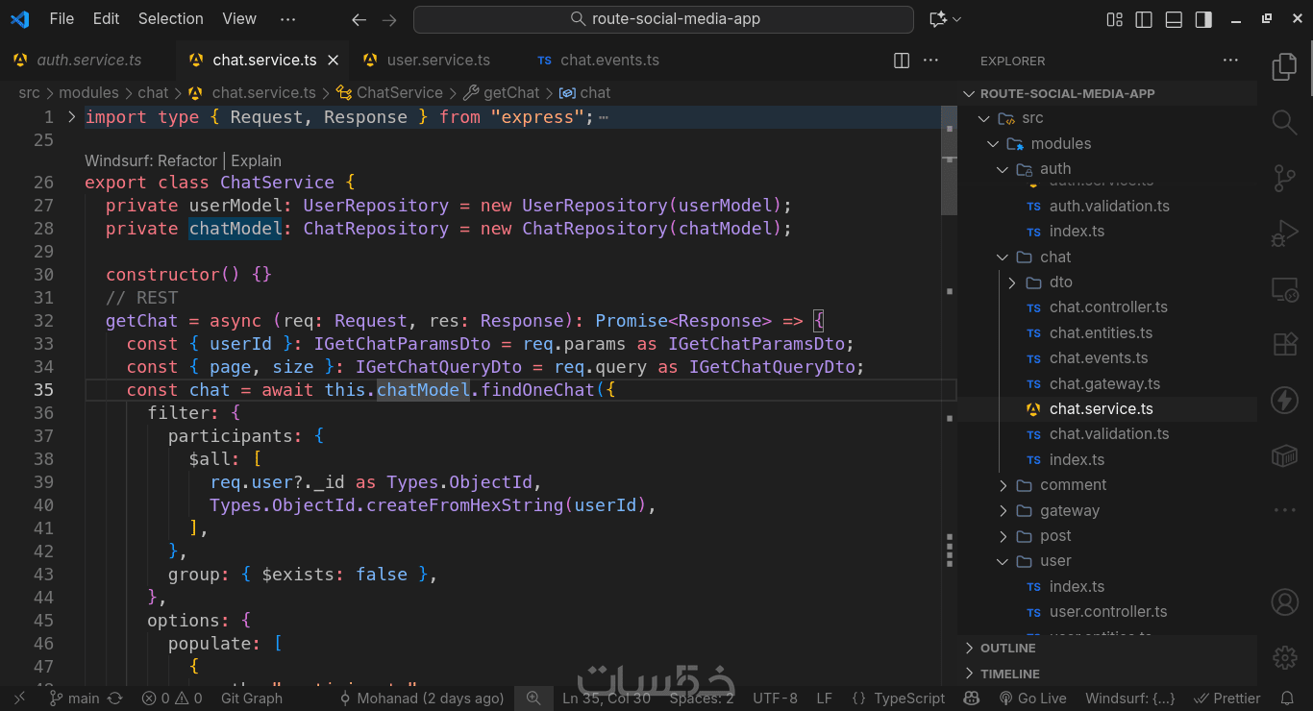Open the Selection menu
The height and width of the screenshot is (711, 1313).
coord(171,19)
